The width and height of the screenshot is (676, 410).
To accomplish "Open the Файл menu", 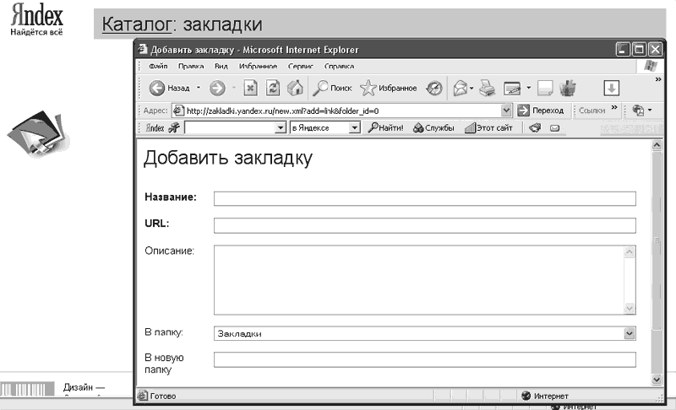I will tap(158, 67).
